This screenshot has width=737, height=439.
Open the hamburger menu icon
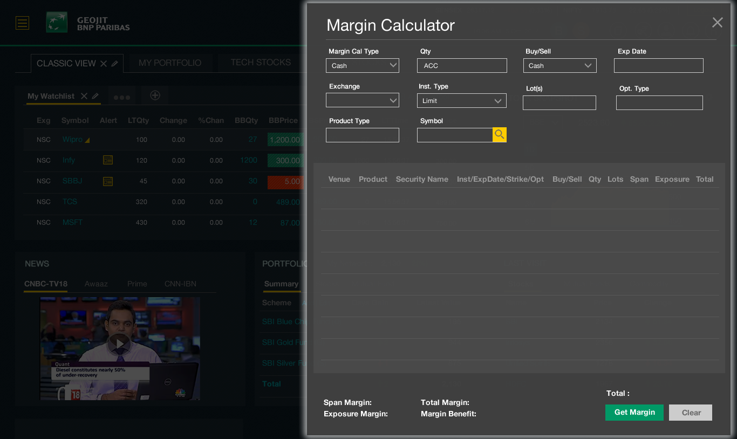tap(22, 23)
